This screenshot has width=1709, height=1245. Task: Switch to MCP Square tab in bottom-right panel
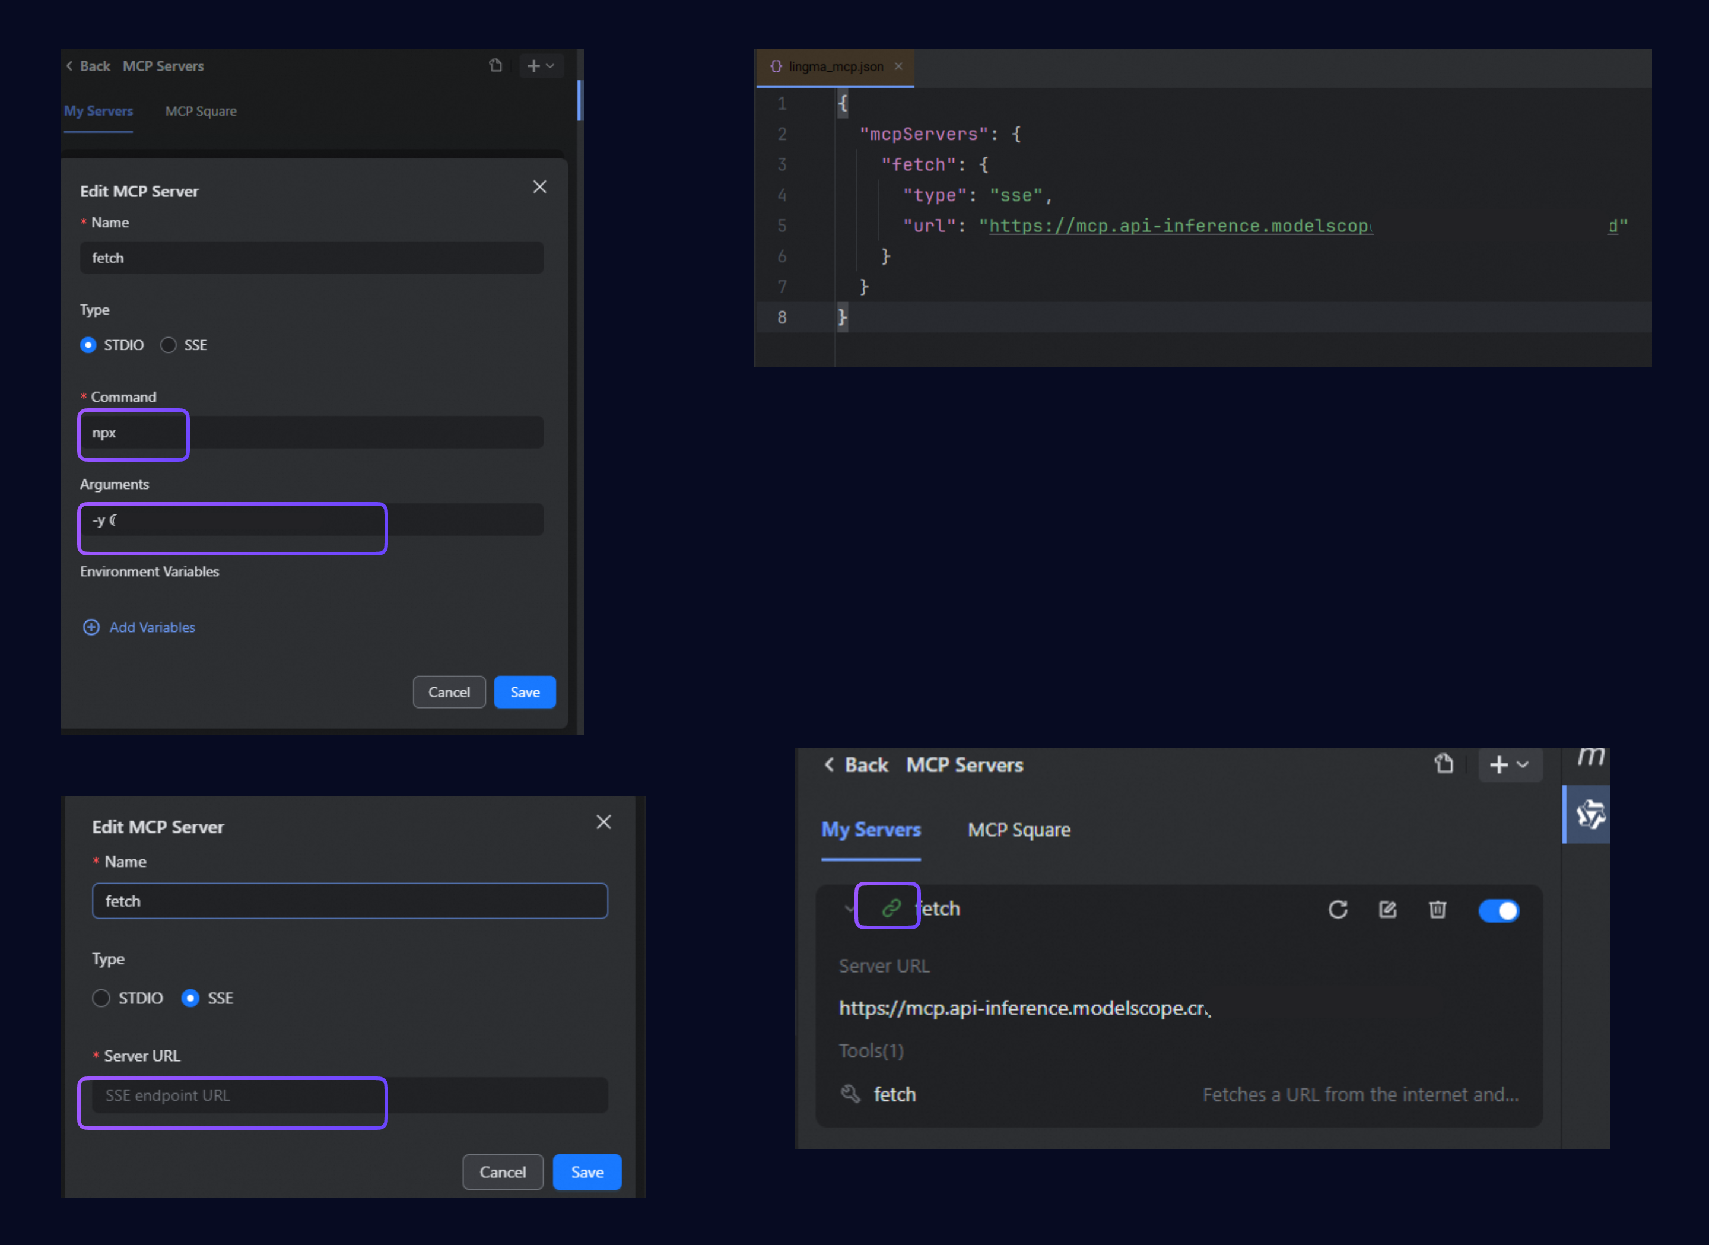(x=1018, y=830)
